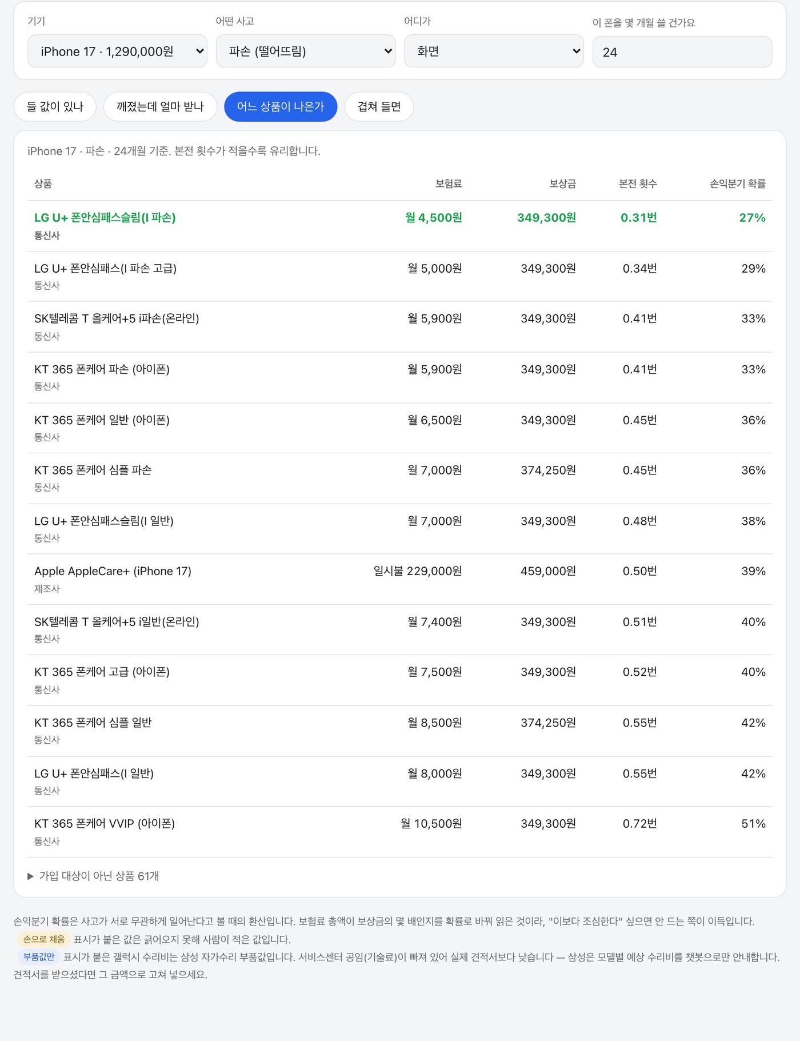Expand the 가입 대상이 아닌 상품 61개 list
The width and height of the screenshot is (800, 1041).
click(94, 876)
